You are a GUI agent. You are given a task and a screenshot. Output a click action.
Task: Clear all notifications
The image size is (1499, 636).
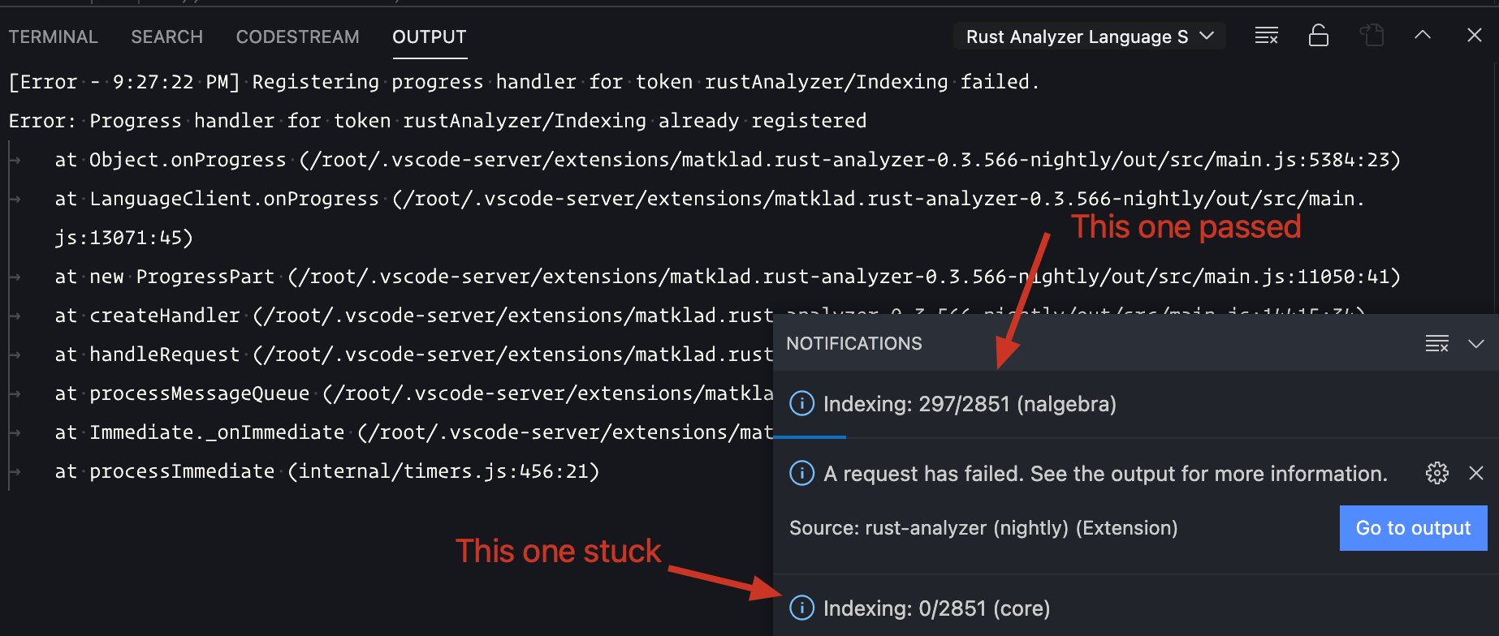[x=1437, y=343]
